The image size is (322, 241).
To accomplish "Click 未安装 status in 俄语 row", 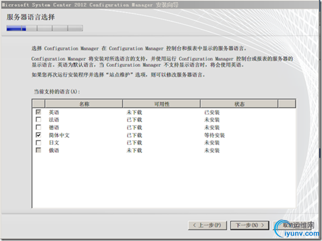I will (212, 150).
